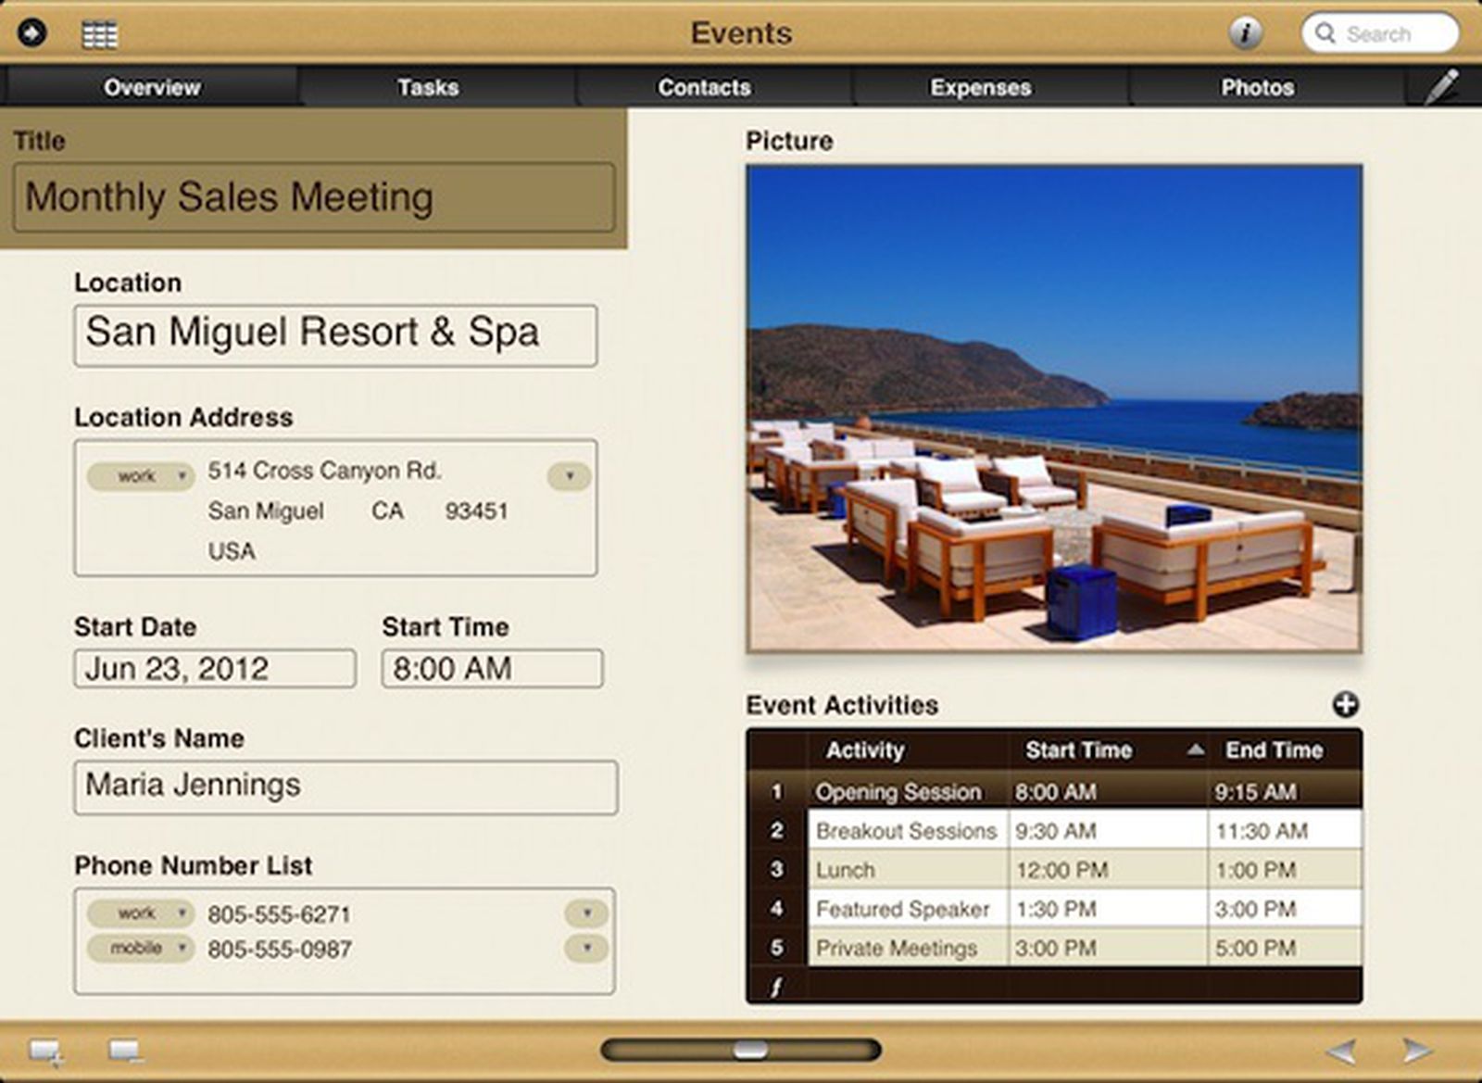Open the work phone number label dropdown
1482x1083 pixels.
pyautogui.click(x=140, y=913)
